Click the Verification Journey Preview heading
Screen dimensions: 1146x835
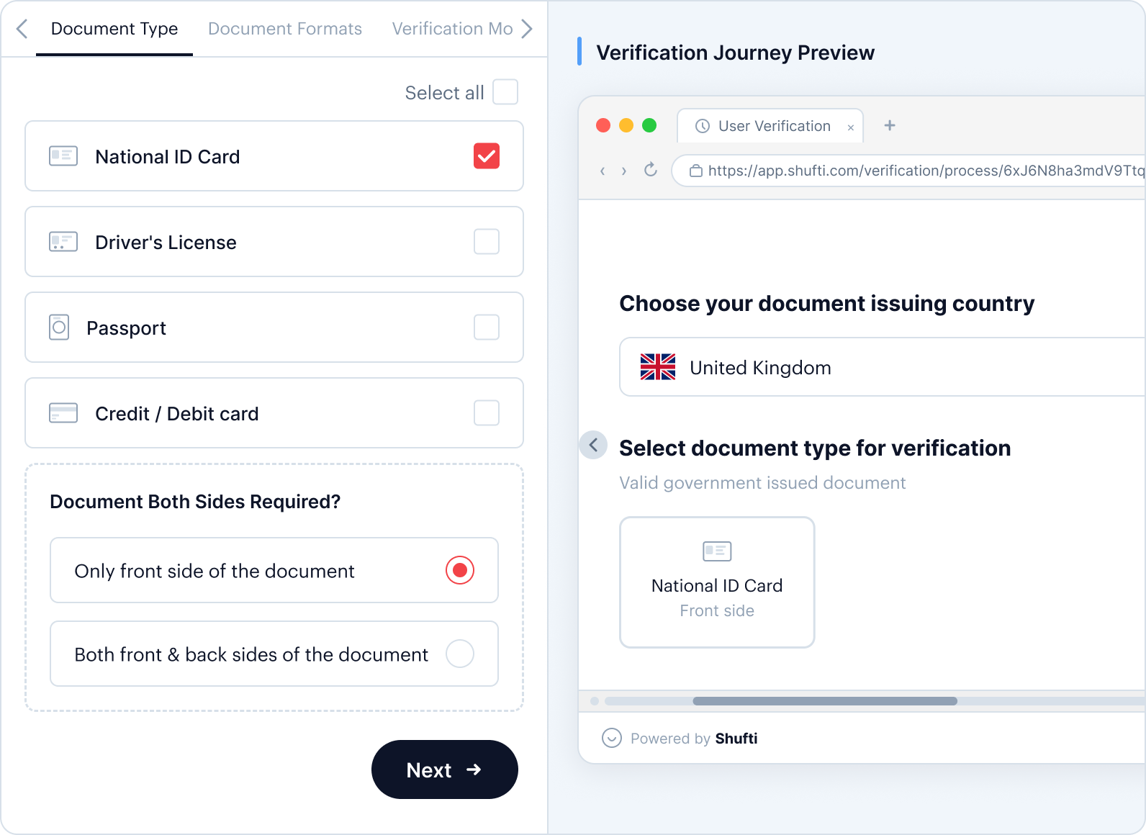tap(735, 53)
